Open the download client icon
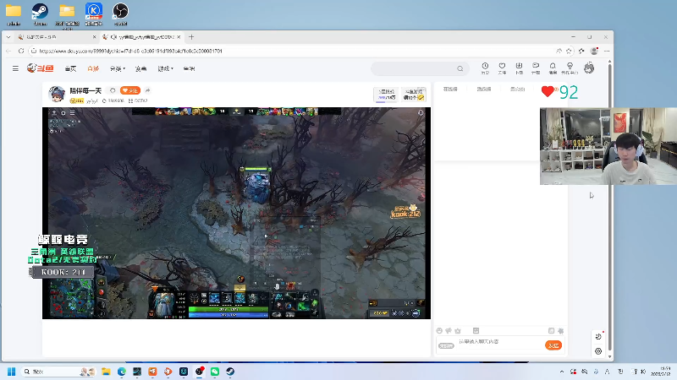The image size is (677, 380). [519, 68]
